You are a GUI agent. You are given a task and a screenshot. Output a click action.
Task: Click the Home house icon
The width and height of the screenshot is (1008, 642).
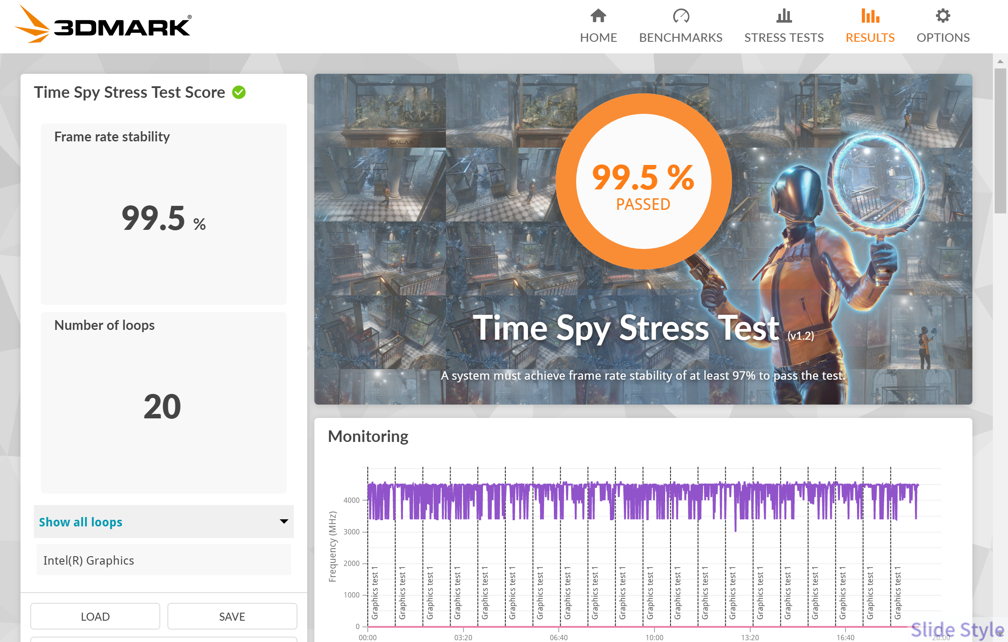[598, 16]
